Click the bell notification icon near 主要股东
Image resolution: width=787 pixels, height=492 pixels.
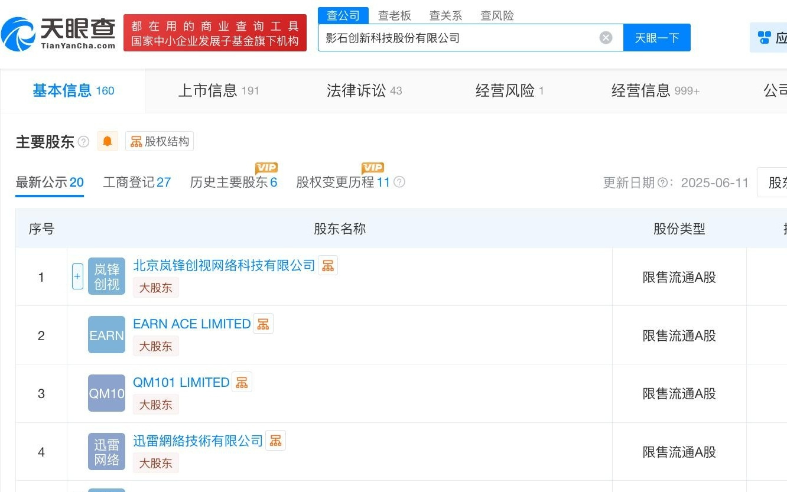pyautogui.click(x=108, y=141)
